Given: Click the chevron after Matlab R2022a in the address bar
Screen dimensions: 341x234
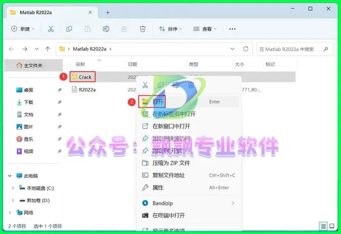Looking at the screenshot, I should [x=110, y=49].
